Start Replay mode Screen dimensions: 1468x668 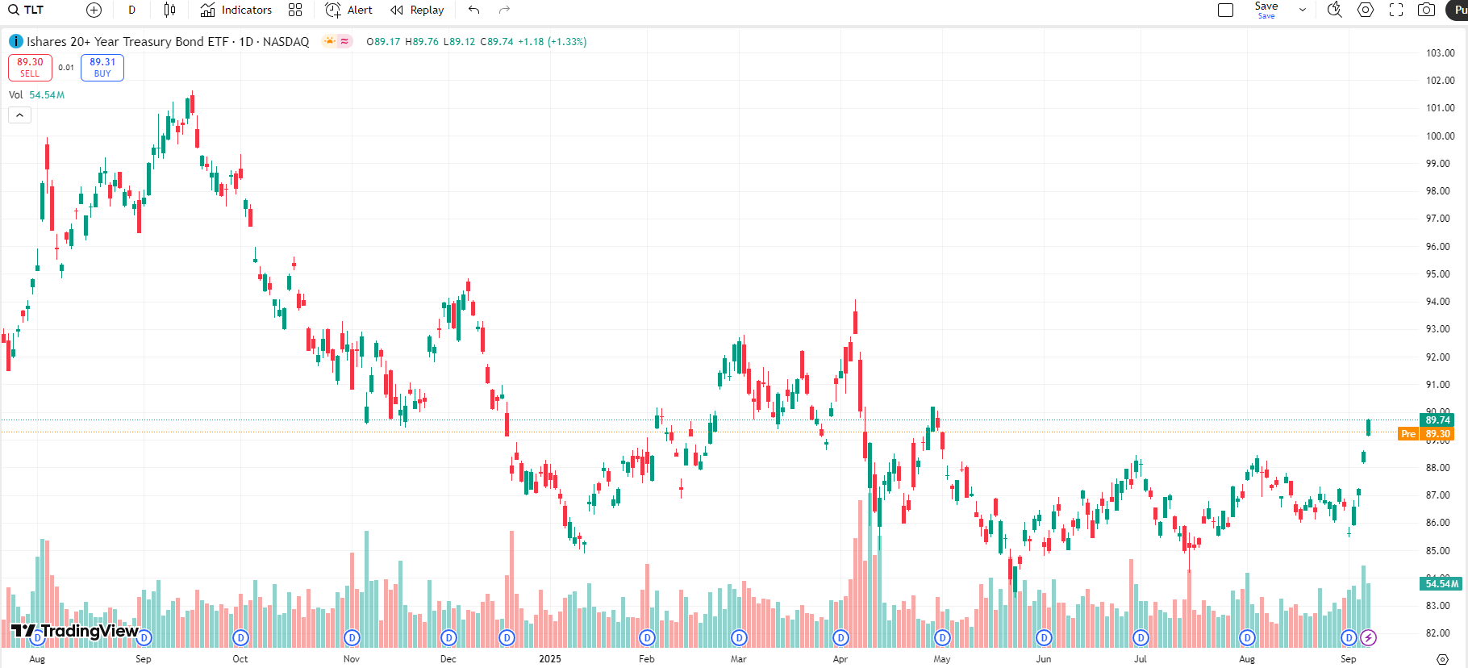pyautogui.click(x=417, y=10)
